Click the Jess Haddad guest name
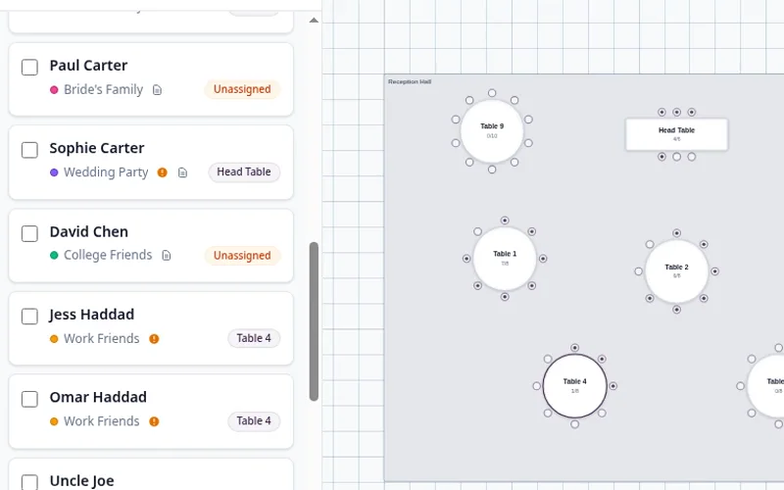The width and height of the screenshot is (784, 490). point(91,315)
